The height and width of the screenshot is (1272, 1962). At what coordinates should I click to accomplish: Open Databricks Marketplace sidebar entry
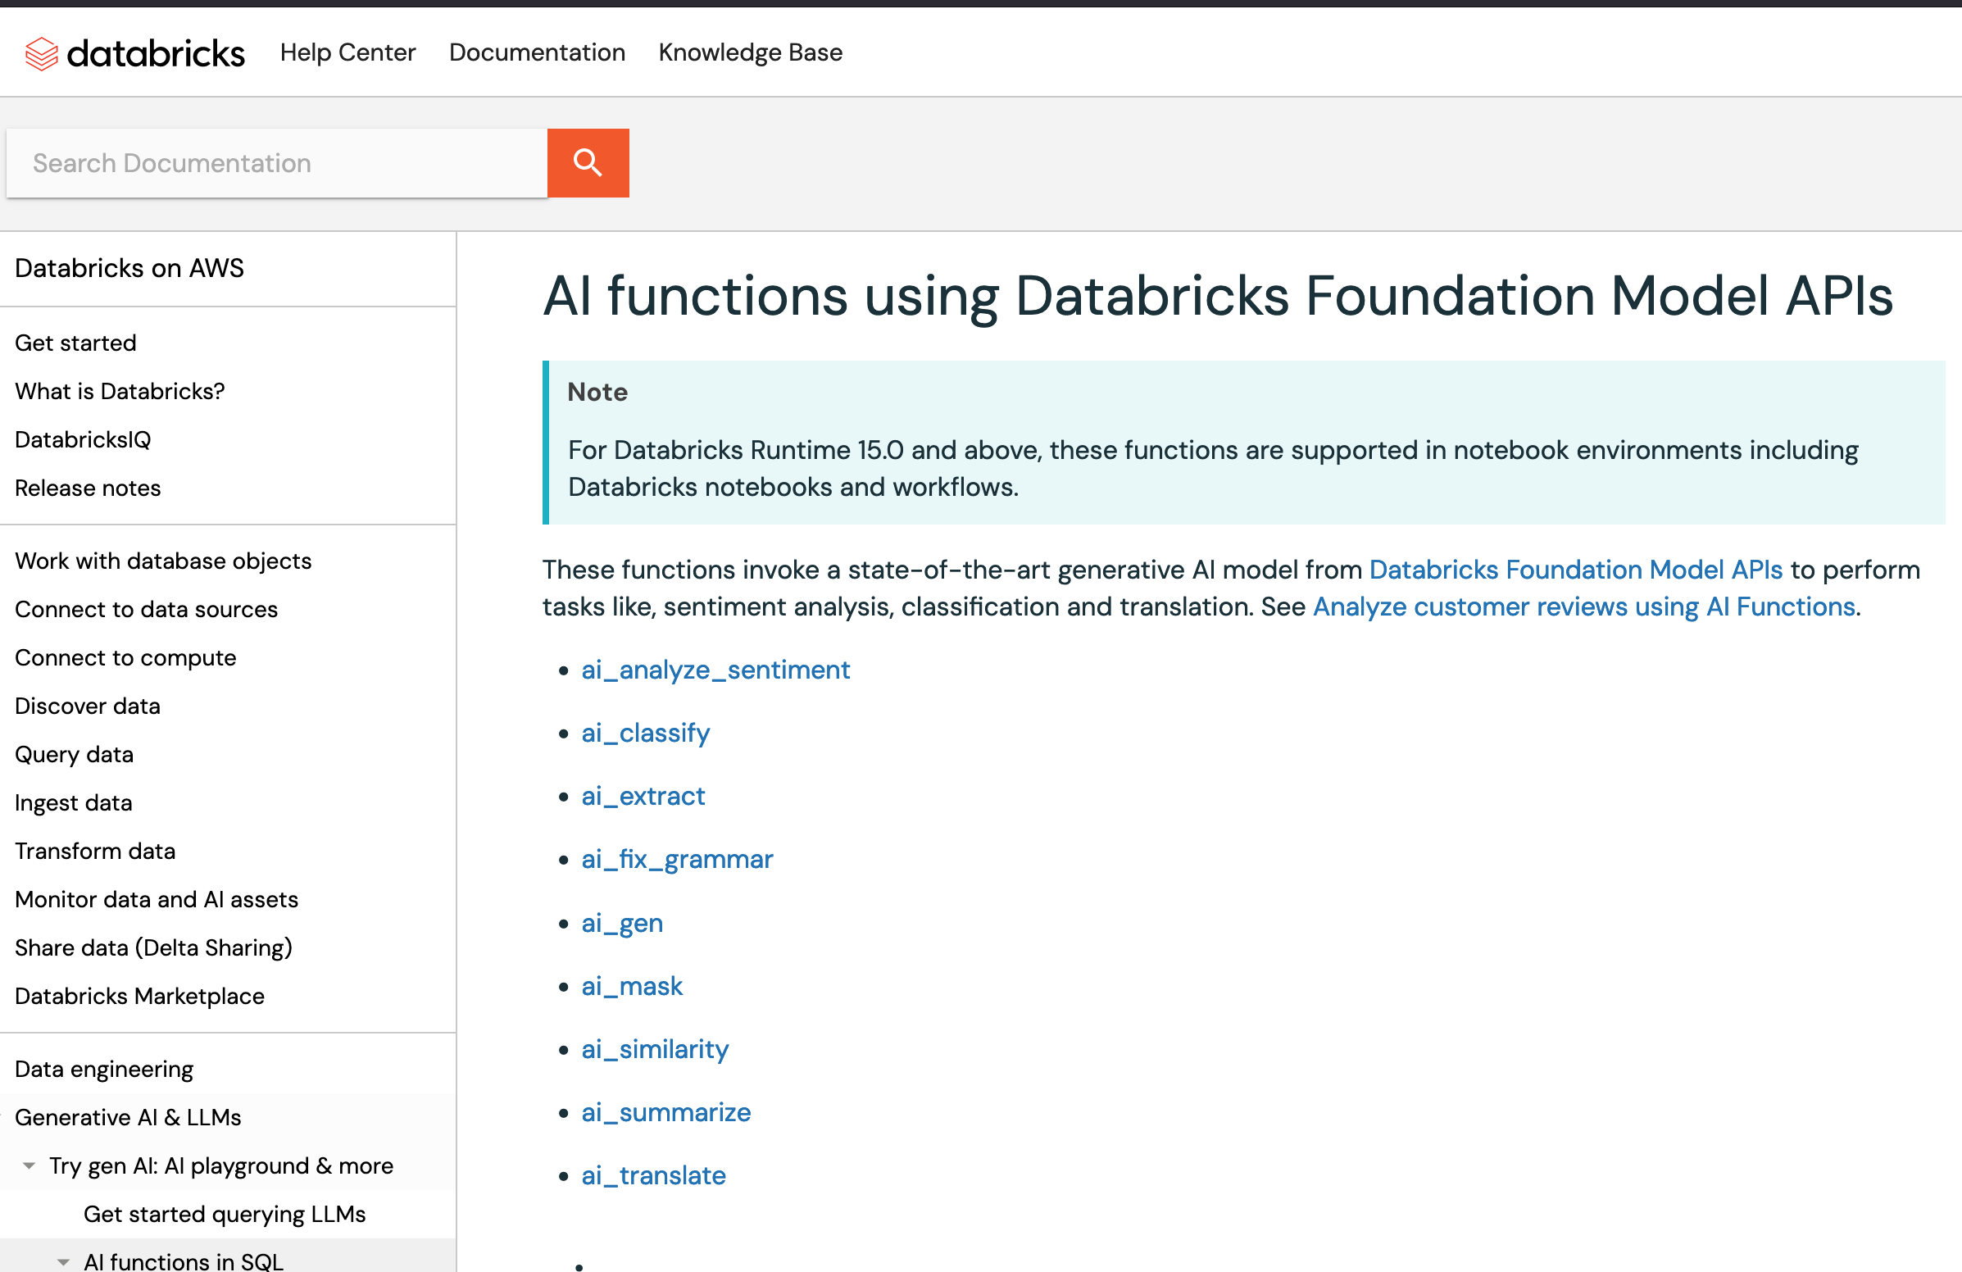click(x=139, y=996)
